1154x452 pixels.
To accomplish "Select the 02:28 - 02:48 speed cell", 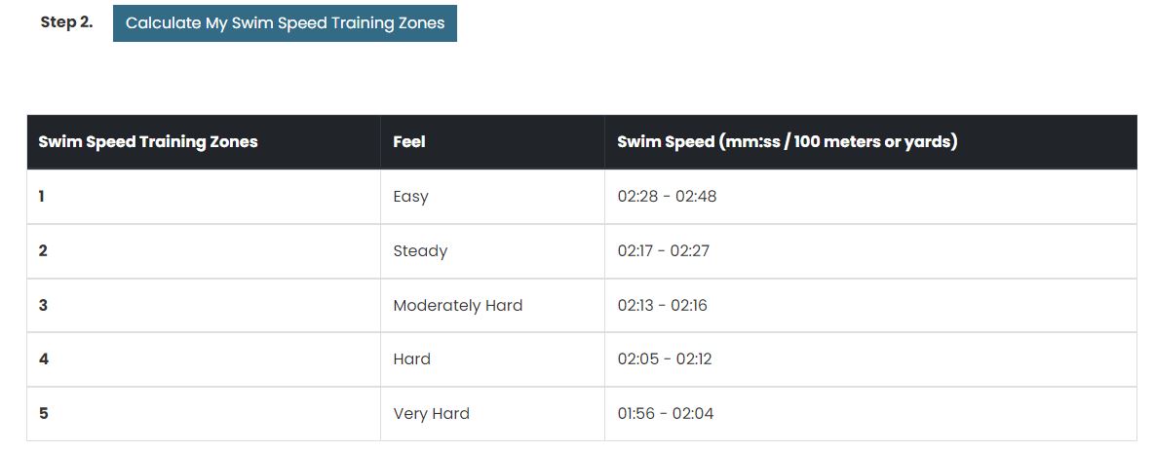I will (x=667, y=197).
